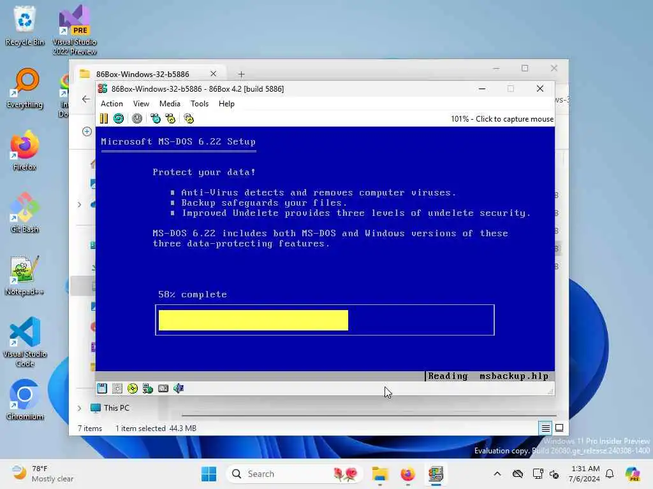This screenshot has height=489, width=653.
Task: Select the Chromium desktop shortcut
Action: (x=25, y=400)
